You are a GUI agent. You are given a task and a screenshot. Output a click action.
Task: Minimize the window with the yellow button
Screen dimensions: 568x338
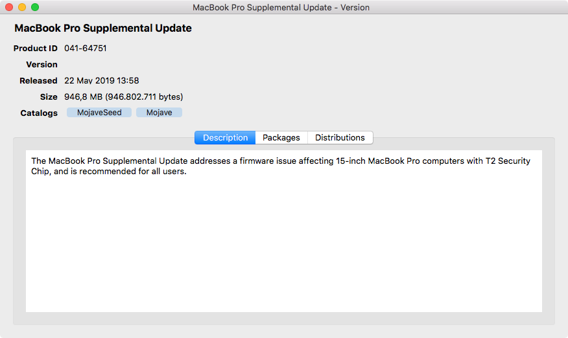[x=22, y=7]
